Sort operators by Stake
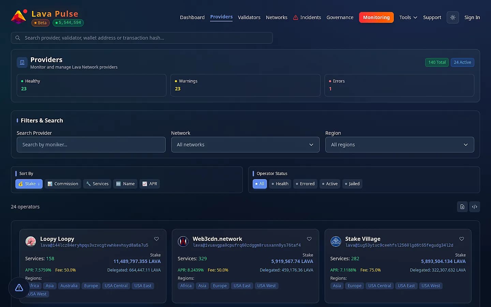This screenshot has height=307, width=491. 29,184
